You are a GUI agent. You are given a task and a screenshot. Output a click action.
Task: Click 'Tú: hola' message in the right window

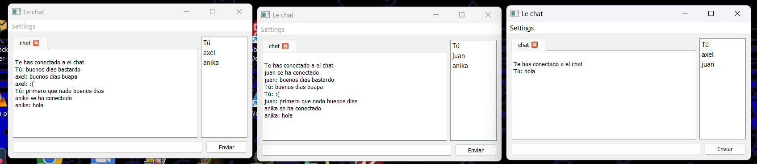tap(524, 71)
